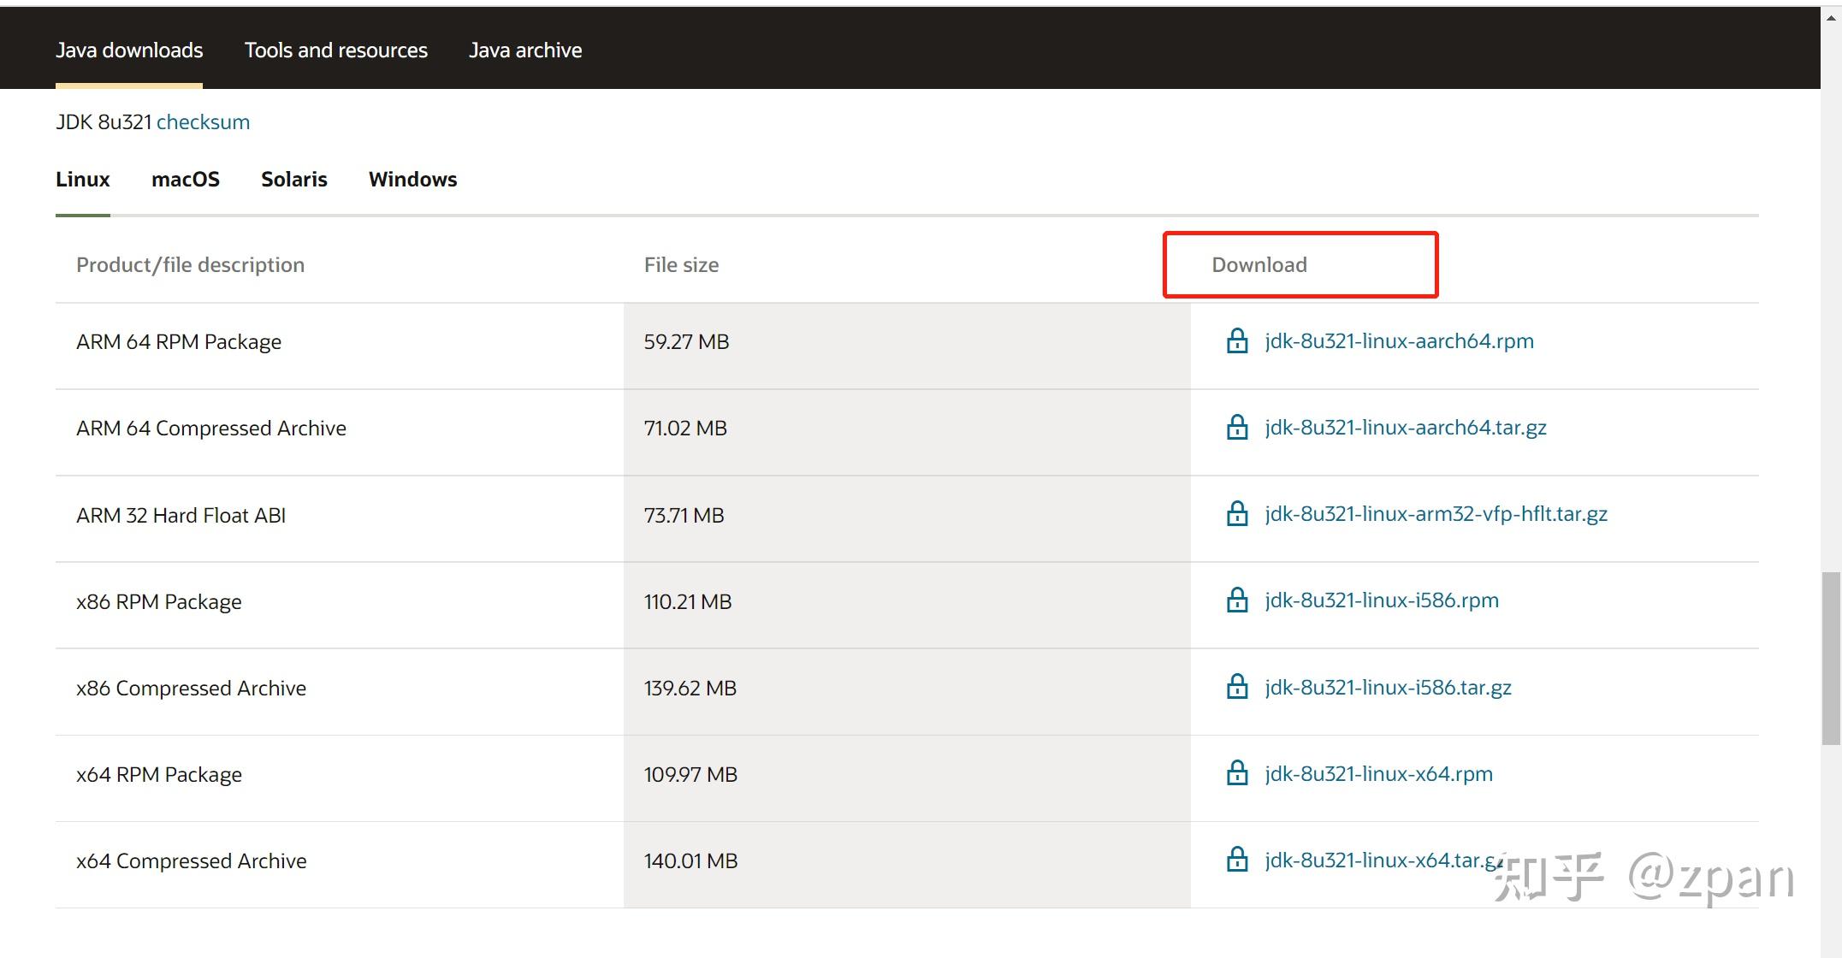Click the 'x86 RPM Package' description
This screenshot has width=1842, height=958.
click(x=159, y=602)
